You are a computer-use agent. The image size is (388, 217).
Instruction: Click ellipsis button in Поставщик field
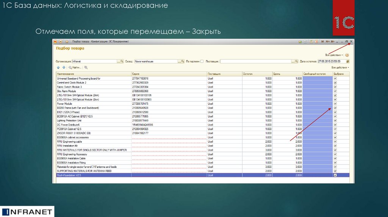(293, 61)
